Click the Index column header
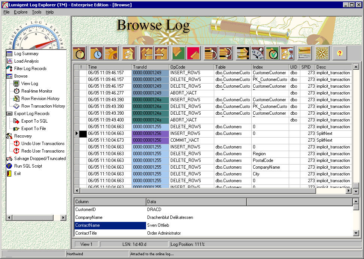Image resolution: width=364 pixels, height=259 pixels. point(270,67)
